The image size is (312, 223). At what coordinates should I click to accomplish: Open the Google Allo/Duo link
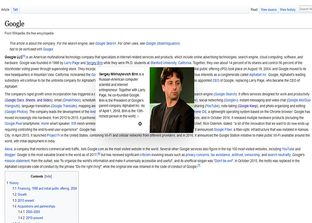tap(299, 100)
